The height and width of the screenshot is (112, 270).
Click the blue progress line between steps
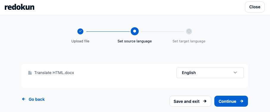[x=108, y=31]
